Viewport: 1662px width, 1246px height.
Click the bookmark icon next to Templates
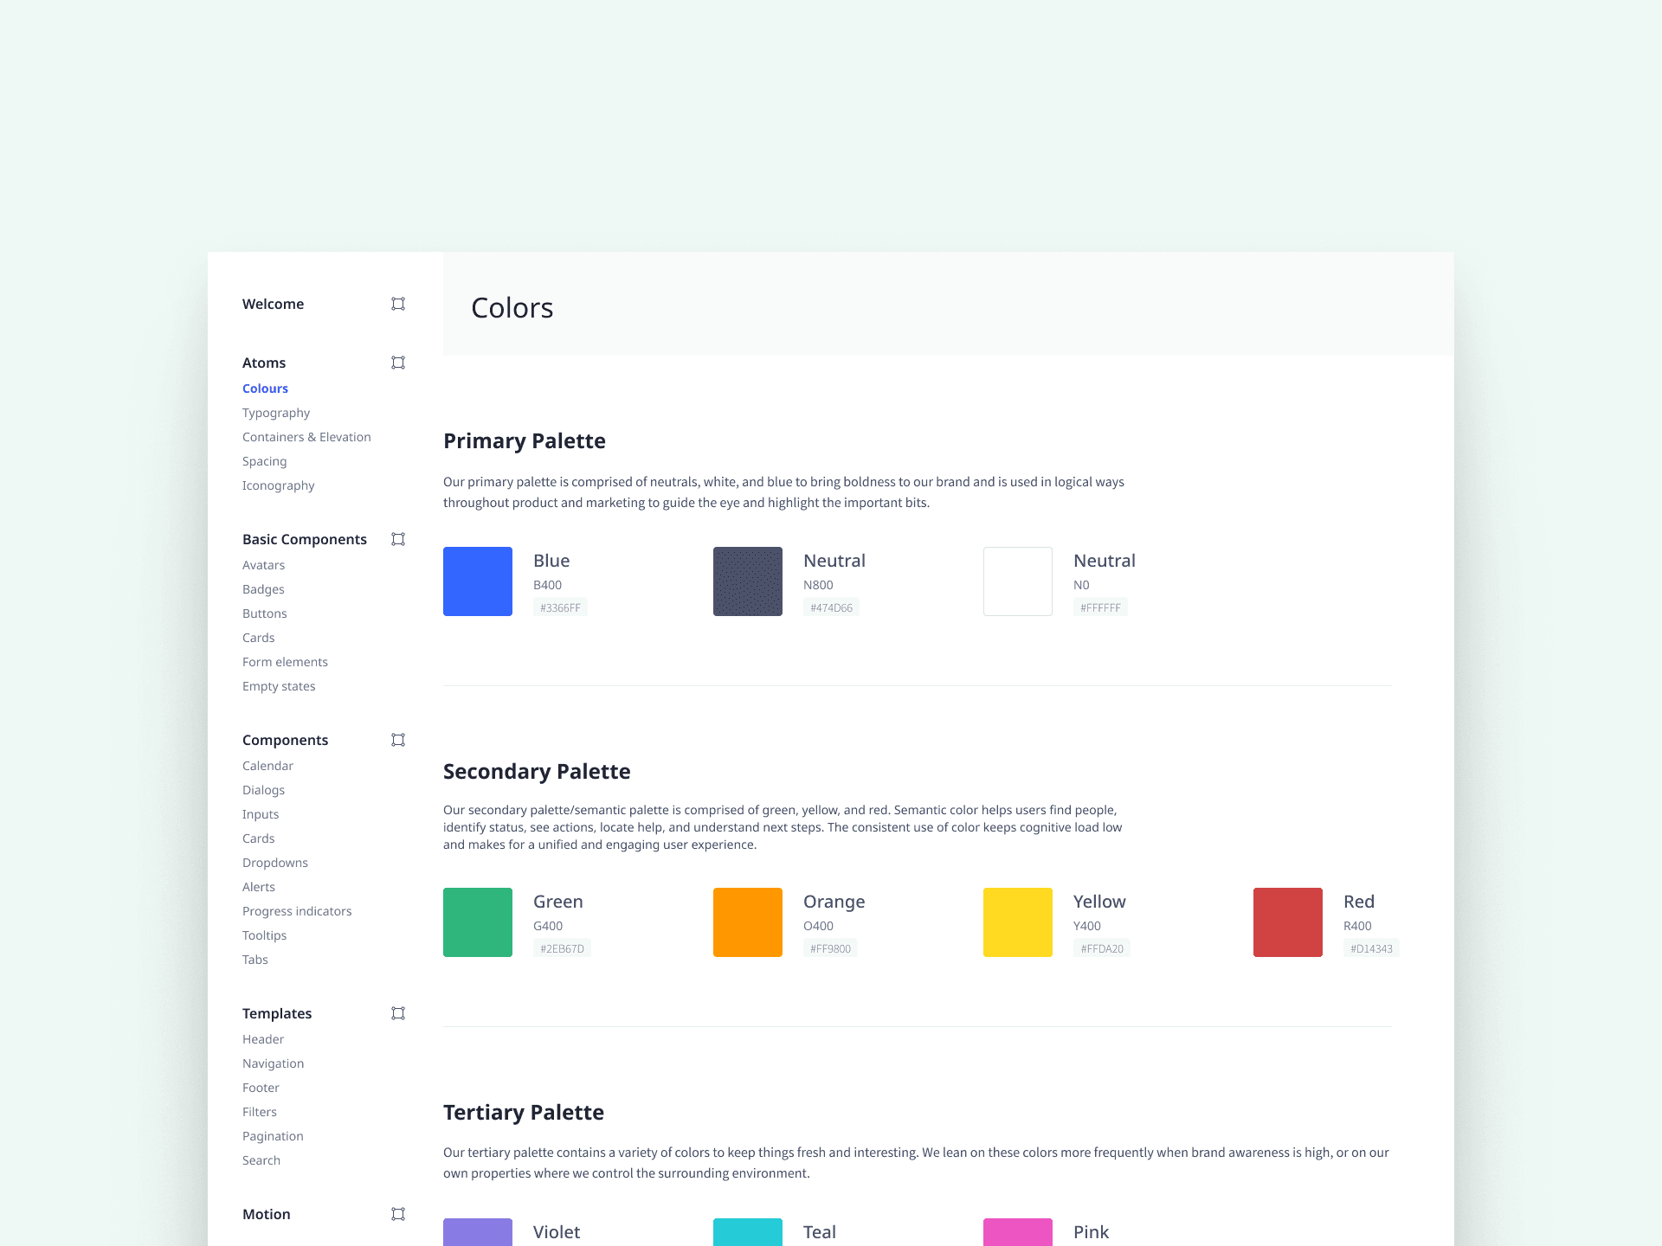point(398,1013)
